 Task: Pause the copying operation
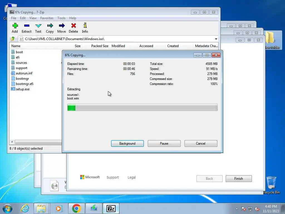pyautogui.click(x=164, y=144)
